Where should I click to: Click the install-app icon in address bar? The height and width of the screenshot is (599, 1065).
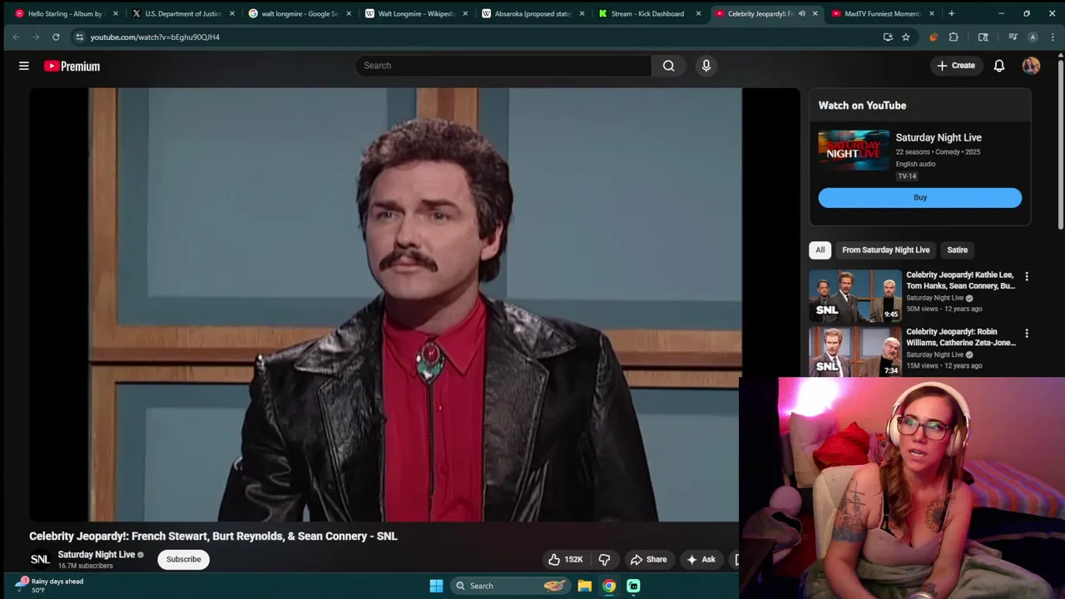(888, 37)
